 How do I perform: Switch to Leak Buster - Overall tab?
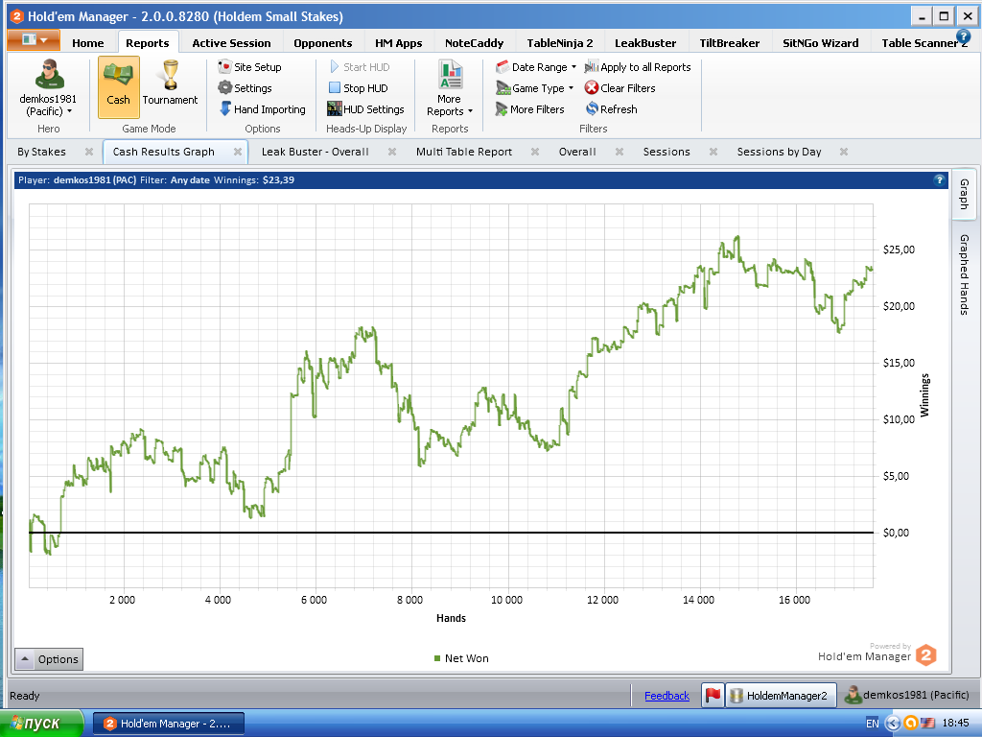point(315,152)
